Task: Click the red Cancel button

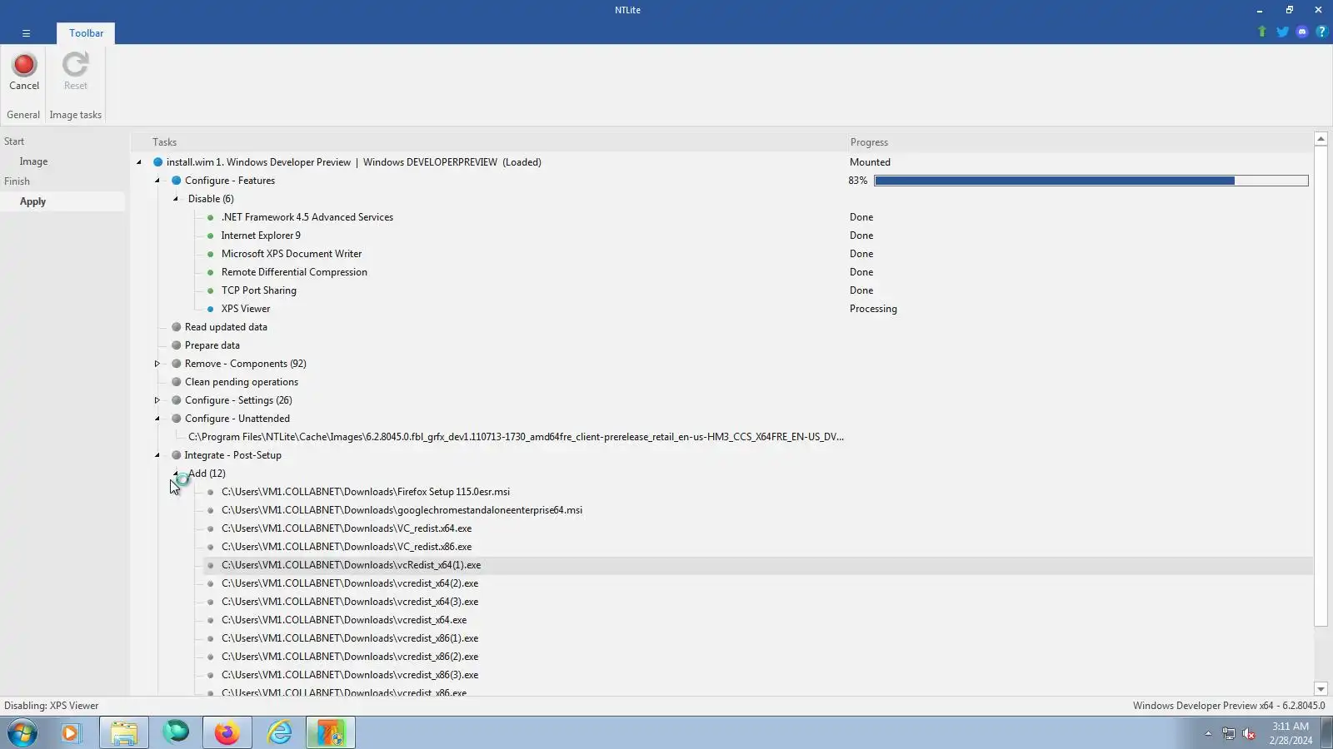Action: click(24, 72)
